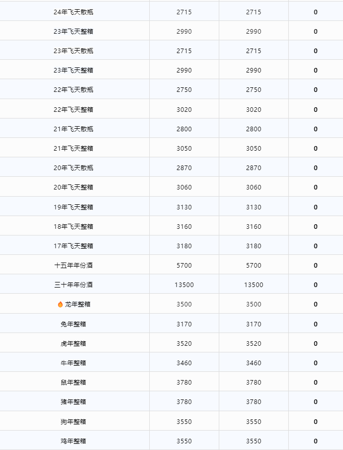Viewport: 343px width, 450px height.
Task: Pick the 20年飞天散瓶 product name
Action: [73, 168]
